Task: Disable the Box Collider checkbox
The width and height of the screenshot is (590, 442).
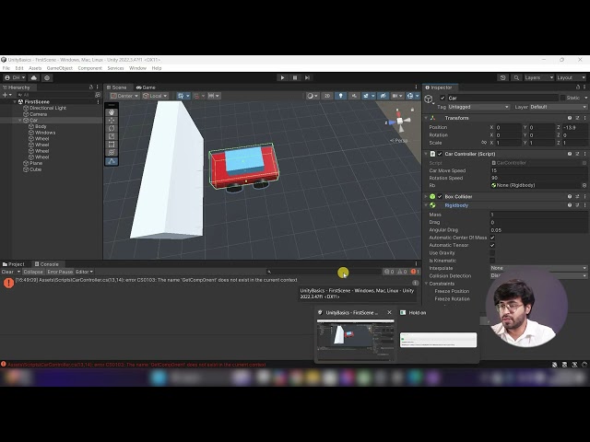Action: pos(440,196)
